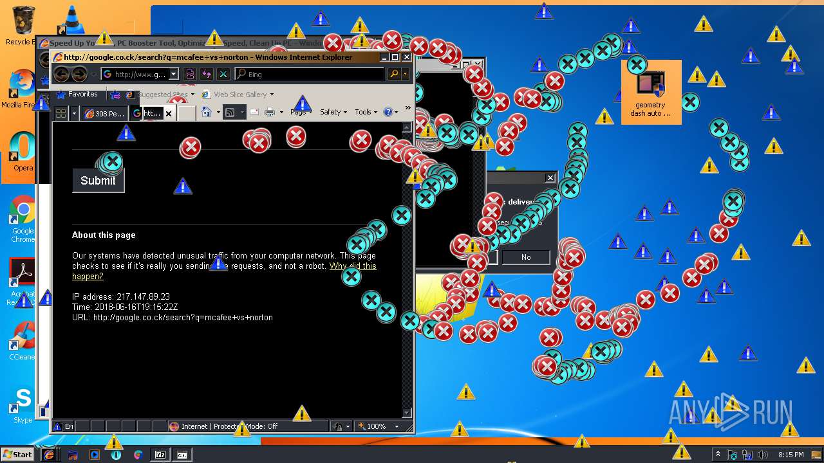
Task: Click No in the dialog behind
Action: point(526,257)
